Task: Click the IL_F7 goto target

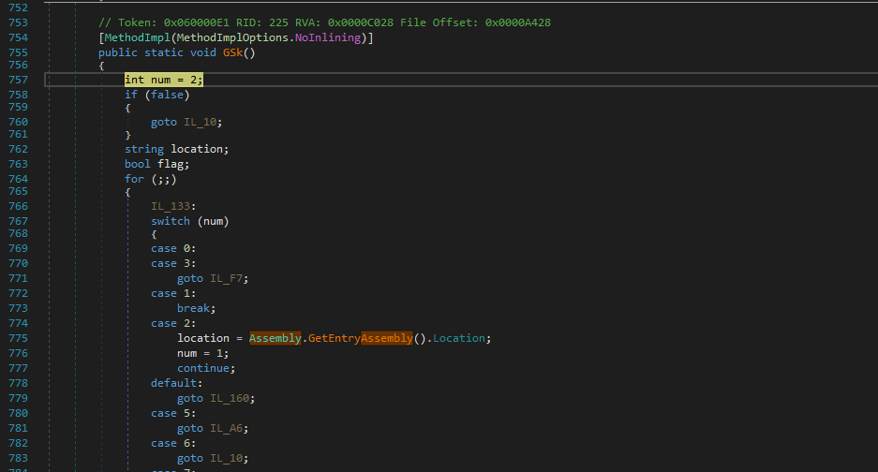Action: pos(230,278)
